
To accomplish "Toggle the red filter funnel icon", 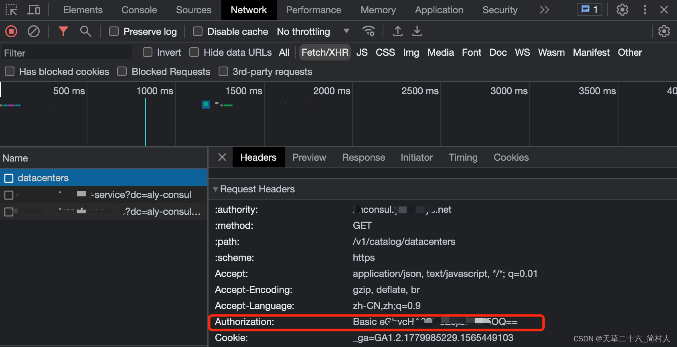I will pos(63,31).
